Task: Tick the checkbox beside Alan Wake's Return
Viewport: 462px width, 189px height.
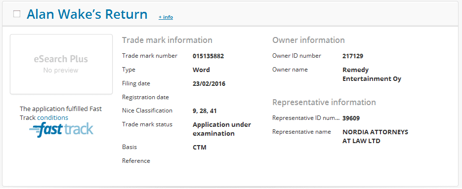Action: coord(17,14)
